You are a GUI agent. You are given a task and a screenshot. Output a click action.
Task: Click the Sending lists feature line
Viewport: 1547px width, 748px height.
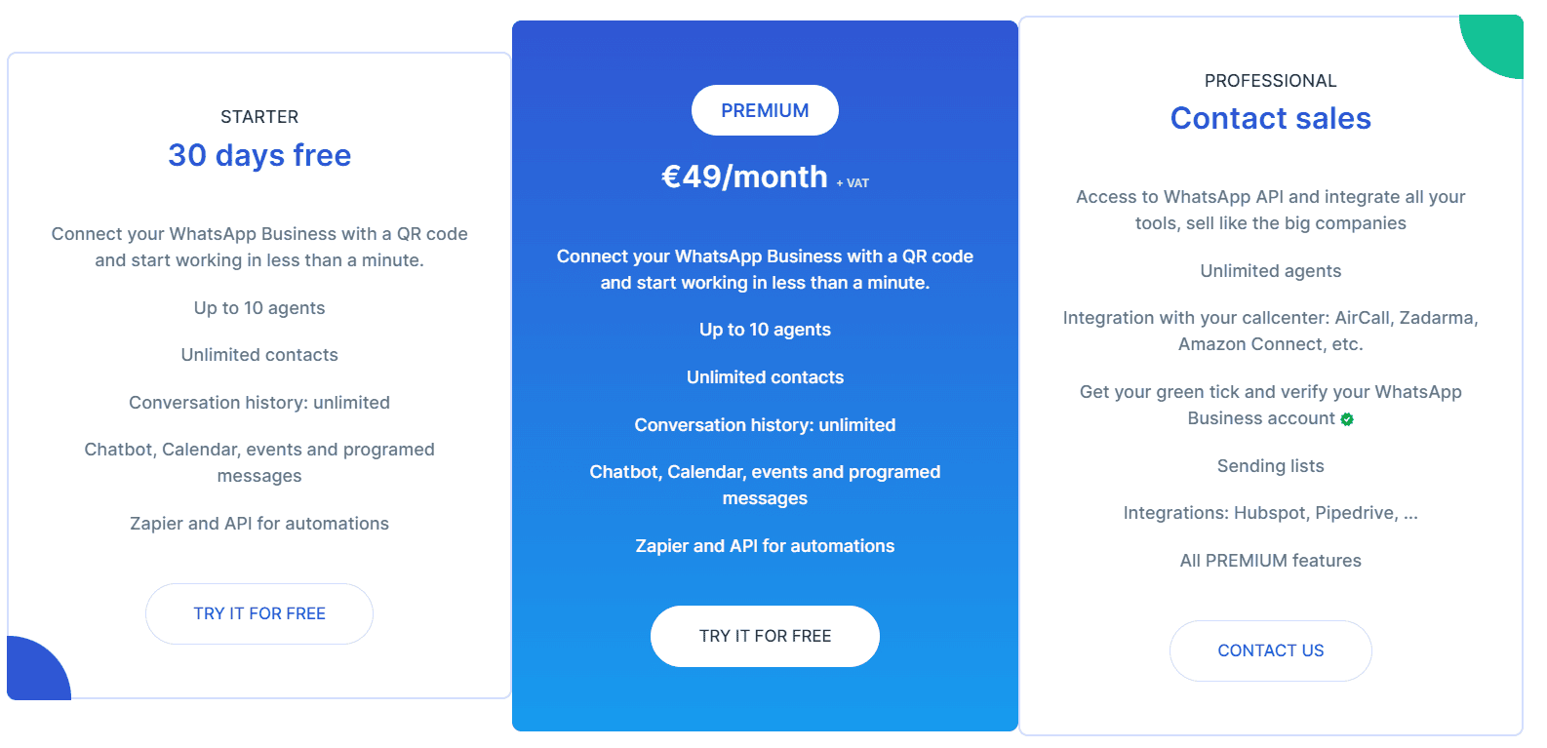[x=1270, y=466]
